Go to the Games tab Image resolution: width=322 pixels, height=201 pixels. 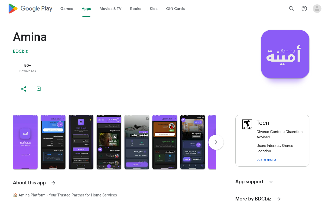pyautogui.click(x=67, y=9)
